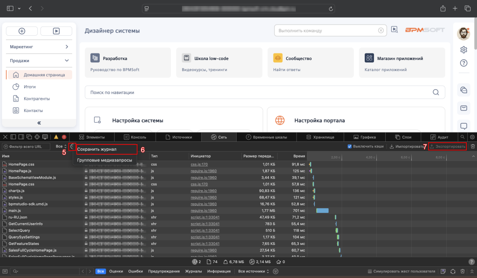Open device settings monitor icon in inspector
477x278 pixels.
[x=45, y=137]
